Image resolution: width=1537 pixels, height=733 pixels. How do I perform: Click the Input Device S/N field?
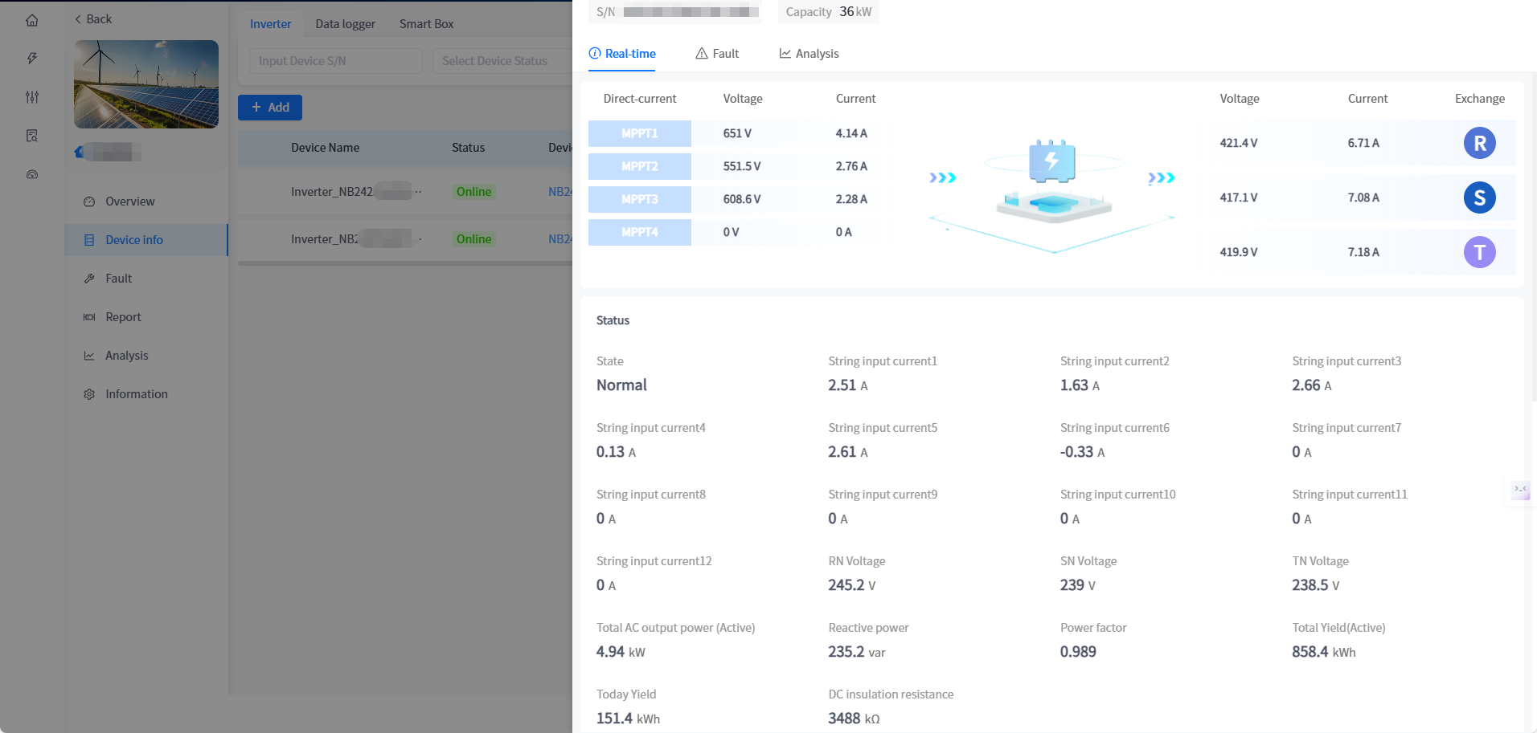(x=335, y=61)
